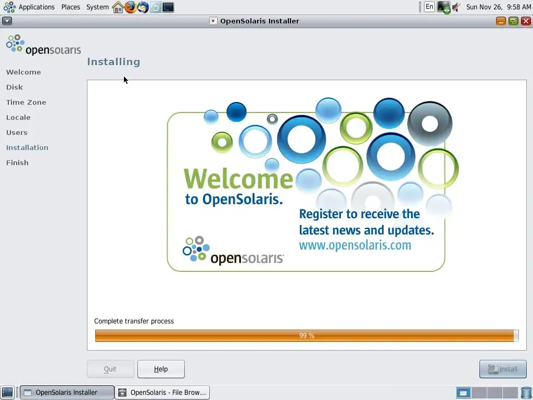533x400 pixels.
Task: Switch to OpenSolaris Installer taskbar entry
Action: (x=67, y=393)
